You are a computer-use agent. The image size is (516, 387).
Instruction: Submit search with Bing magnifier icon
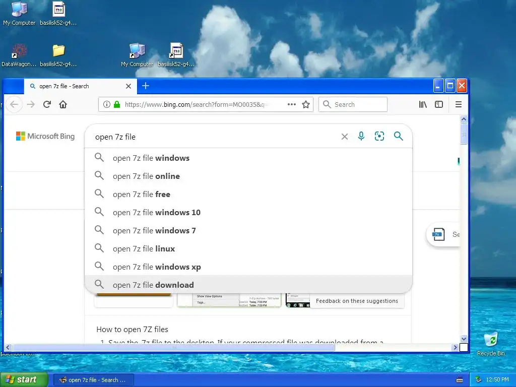(398, 136)
